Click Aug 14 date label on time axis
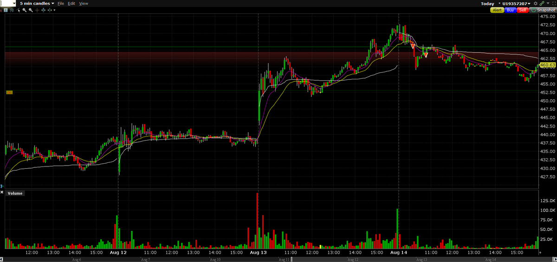 [398, 253]
